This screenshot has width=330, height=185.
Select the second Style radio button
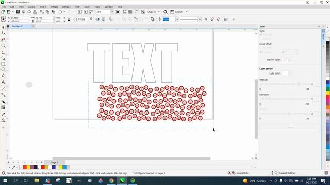pyautogui.click(x=261, y=39)
